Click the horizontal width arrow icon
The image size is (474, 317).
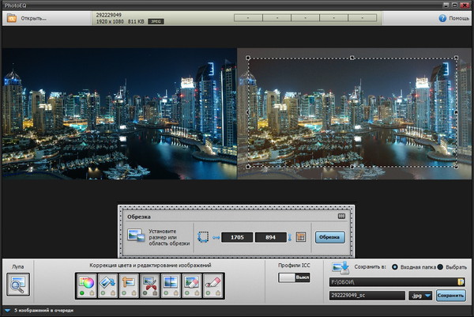click(x=216, y=237)
